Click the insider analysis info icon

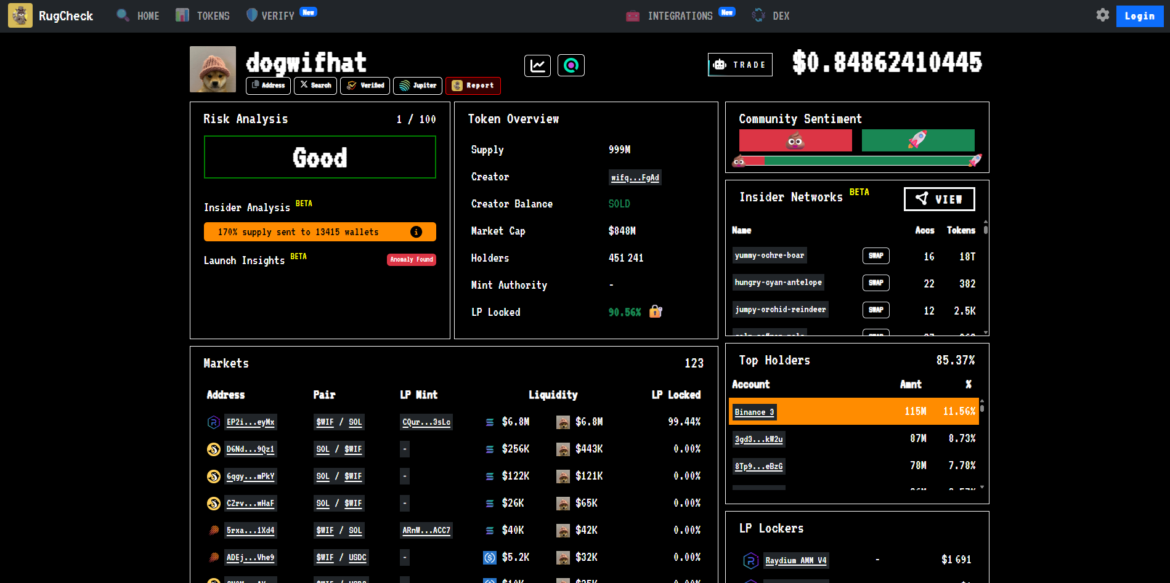click(416, 232)
